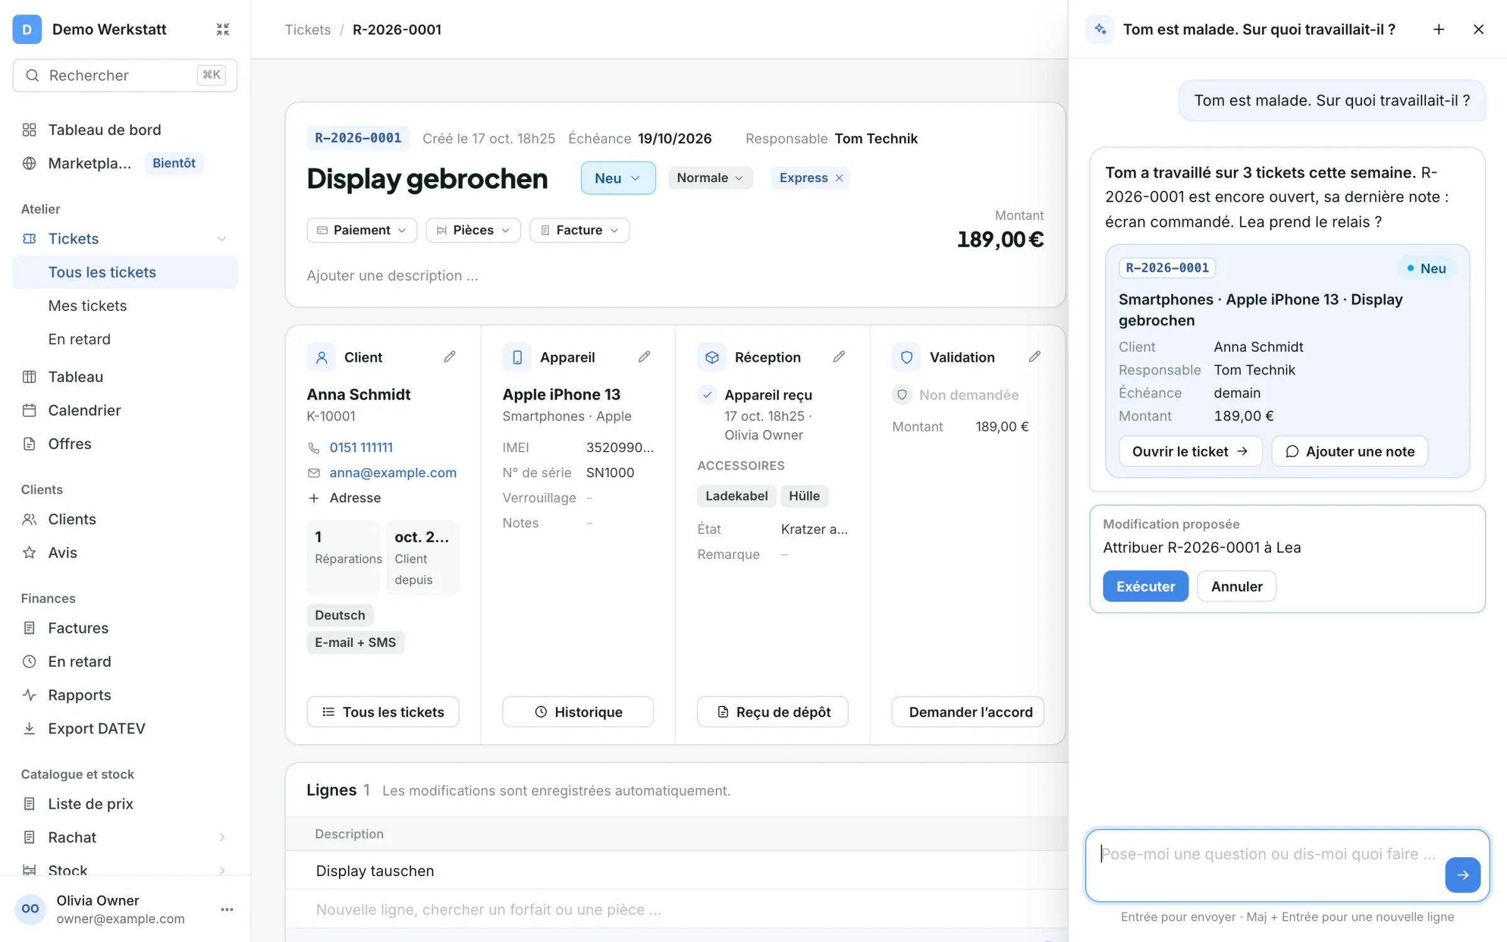Click the Appareil reçu checkmark
The height and width of the screenshot is (942, 1507).
coord(708,395)
